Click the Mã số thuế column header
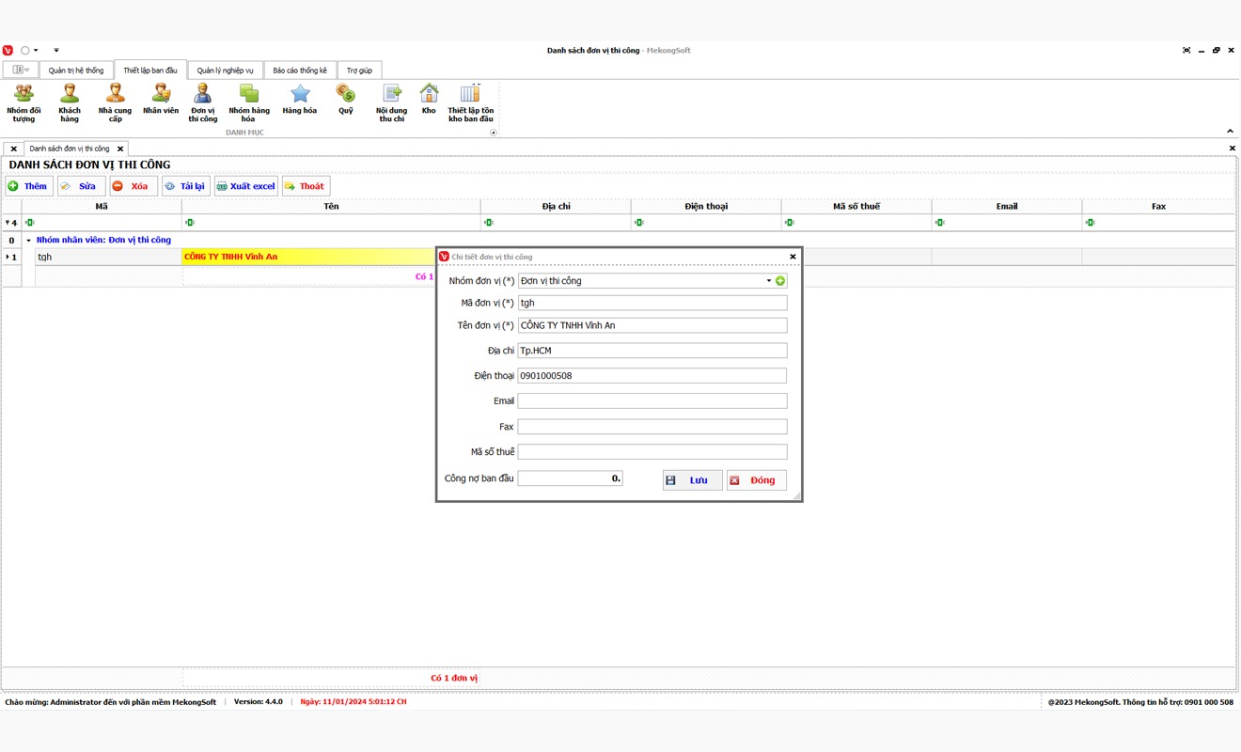The image size is (1241, 752). (x=856, y=206)
